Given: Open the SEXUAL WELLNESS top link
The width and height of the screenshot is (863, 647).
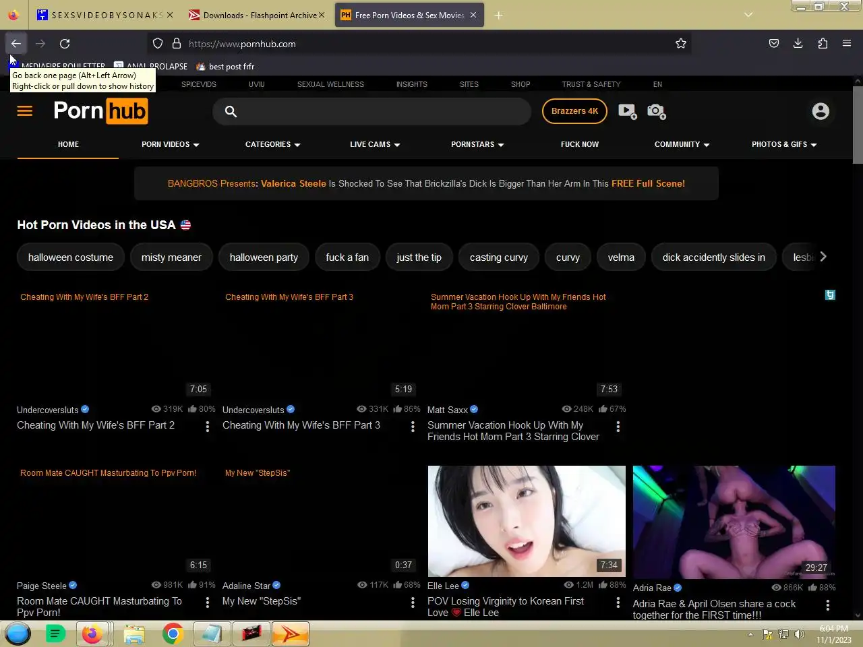Looking at the screenshot, I should click(x=330, y=84).
